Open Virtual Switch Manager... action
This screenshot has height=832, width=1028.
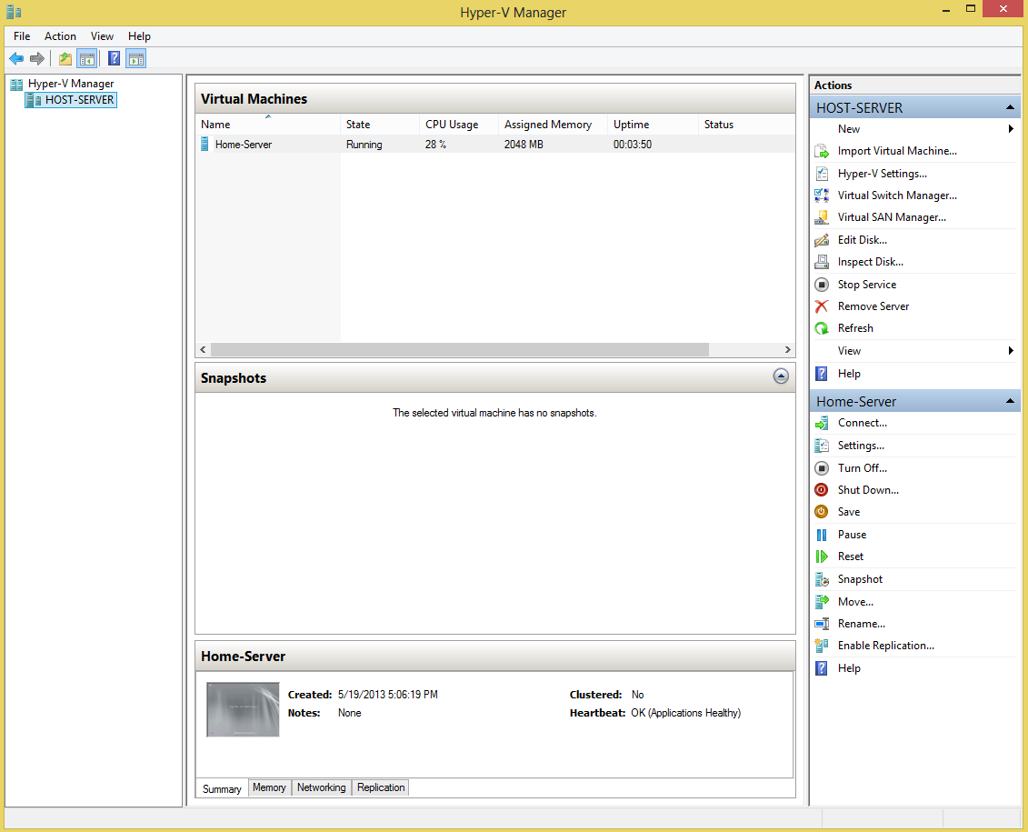[897, 195]
